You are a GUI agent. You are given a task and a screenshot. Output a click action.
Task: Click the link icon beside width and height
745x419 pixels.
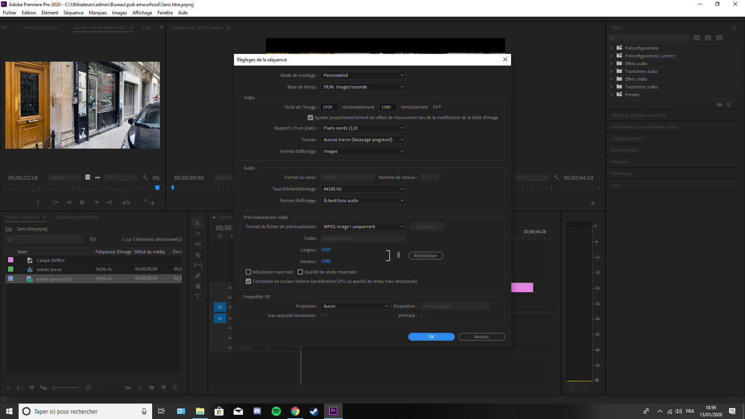pos(398,255)
